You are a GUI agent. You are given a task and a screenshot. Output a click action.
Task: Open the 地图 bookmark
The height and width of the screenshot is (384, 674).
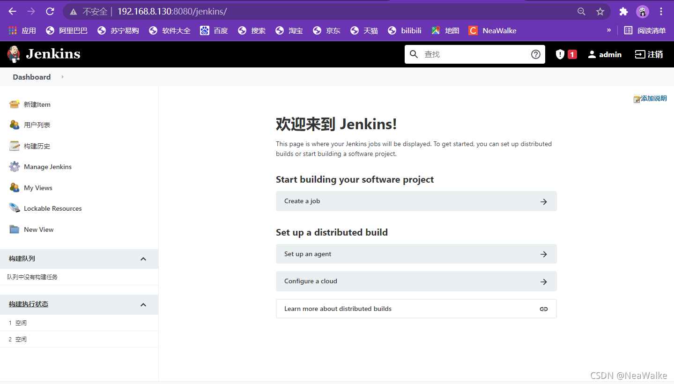click(x=445, y=30)
